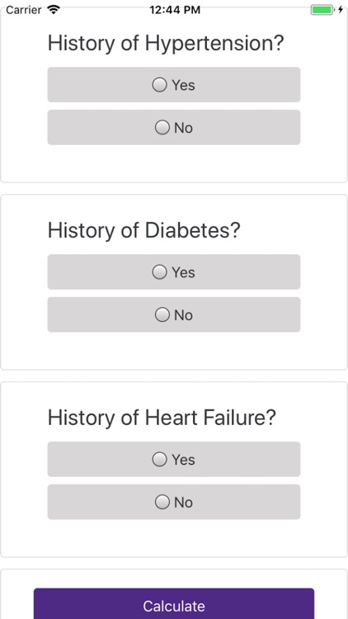
Task: Tap the History of Diabetes heading
Action: pos(144,230)
